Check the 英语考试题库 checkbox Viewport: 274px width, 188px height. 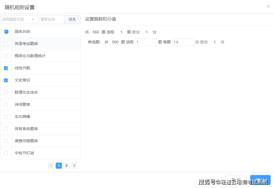pyautogui.click(x=6, y=44)
